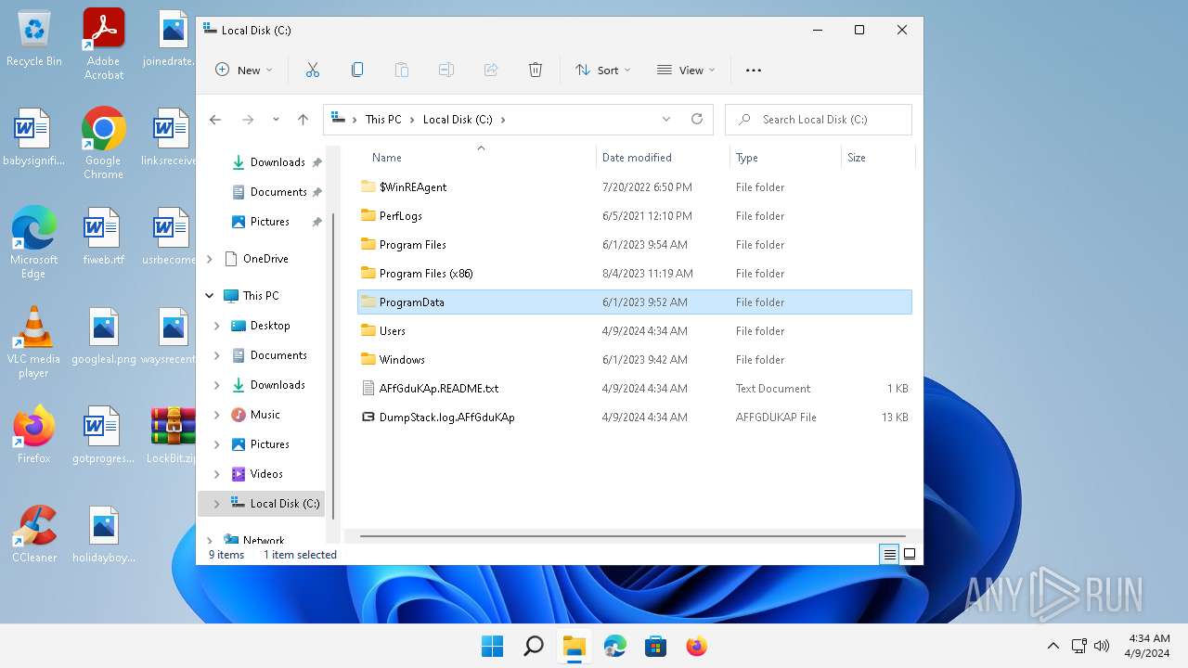The width and height of the screenshot is (1188, 668).
Task: Select googleal.png on the desktop
Action: 104,335
